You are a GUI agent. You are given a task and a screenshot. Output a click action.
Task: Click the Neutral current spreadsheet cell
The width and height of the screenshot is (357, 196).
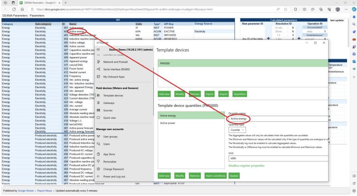[x=77, y=72]
